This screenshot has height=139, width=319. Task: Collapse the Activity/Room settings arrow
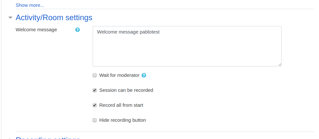tap(10, 18)
